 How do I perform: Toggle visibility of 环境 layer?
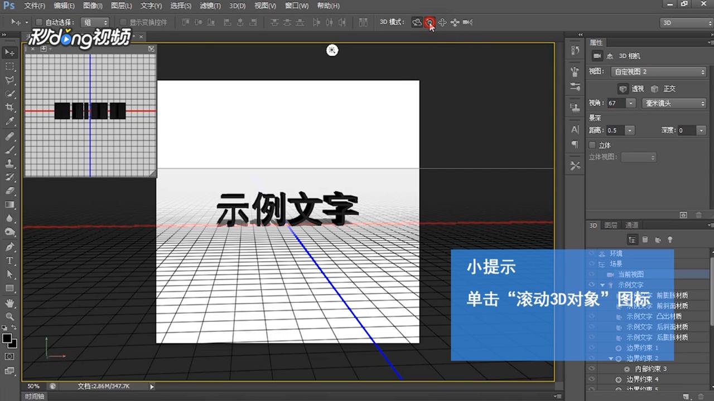(592, 253)
